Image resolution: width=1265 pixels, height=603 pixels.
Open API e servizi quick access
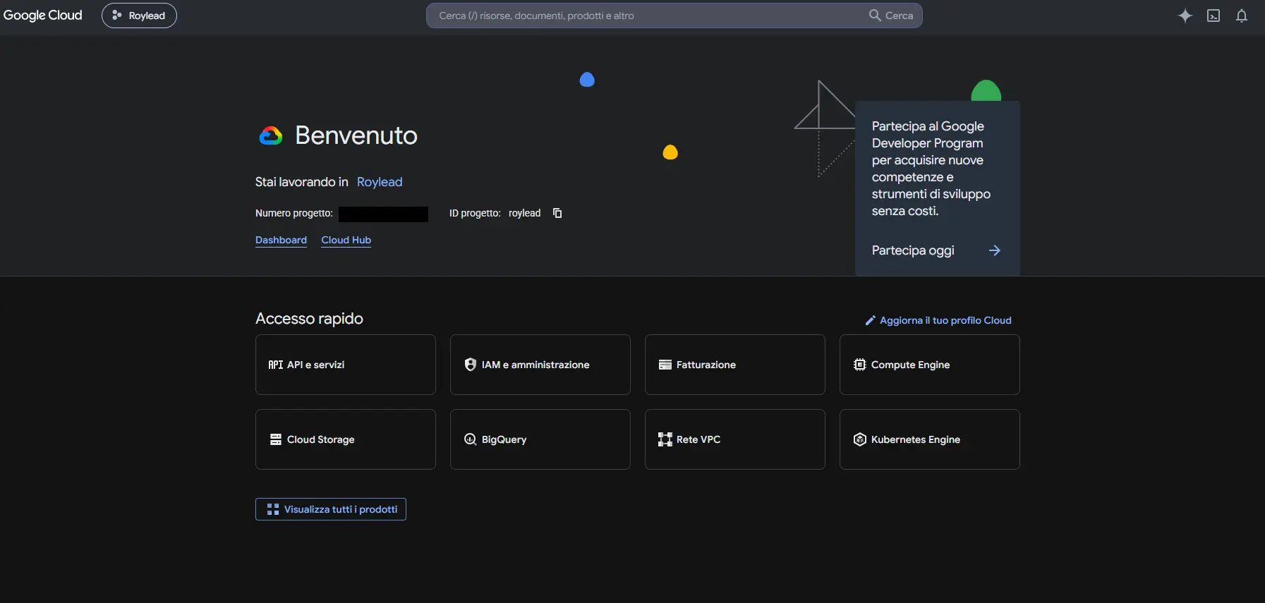pyautogui.click(x=346, y=365)
